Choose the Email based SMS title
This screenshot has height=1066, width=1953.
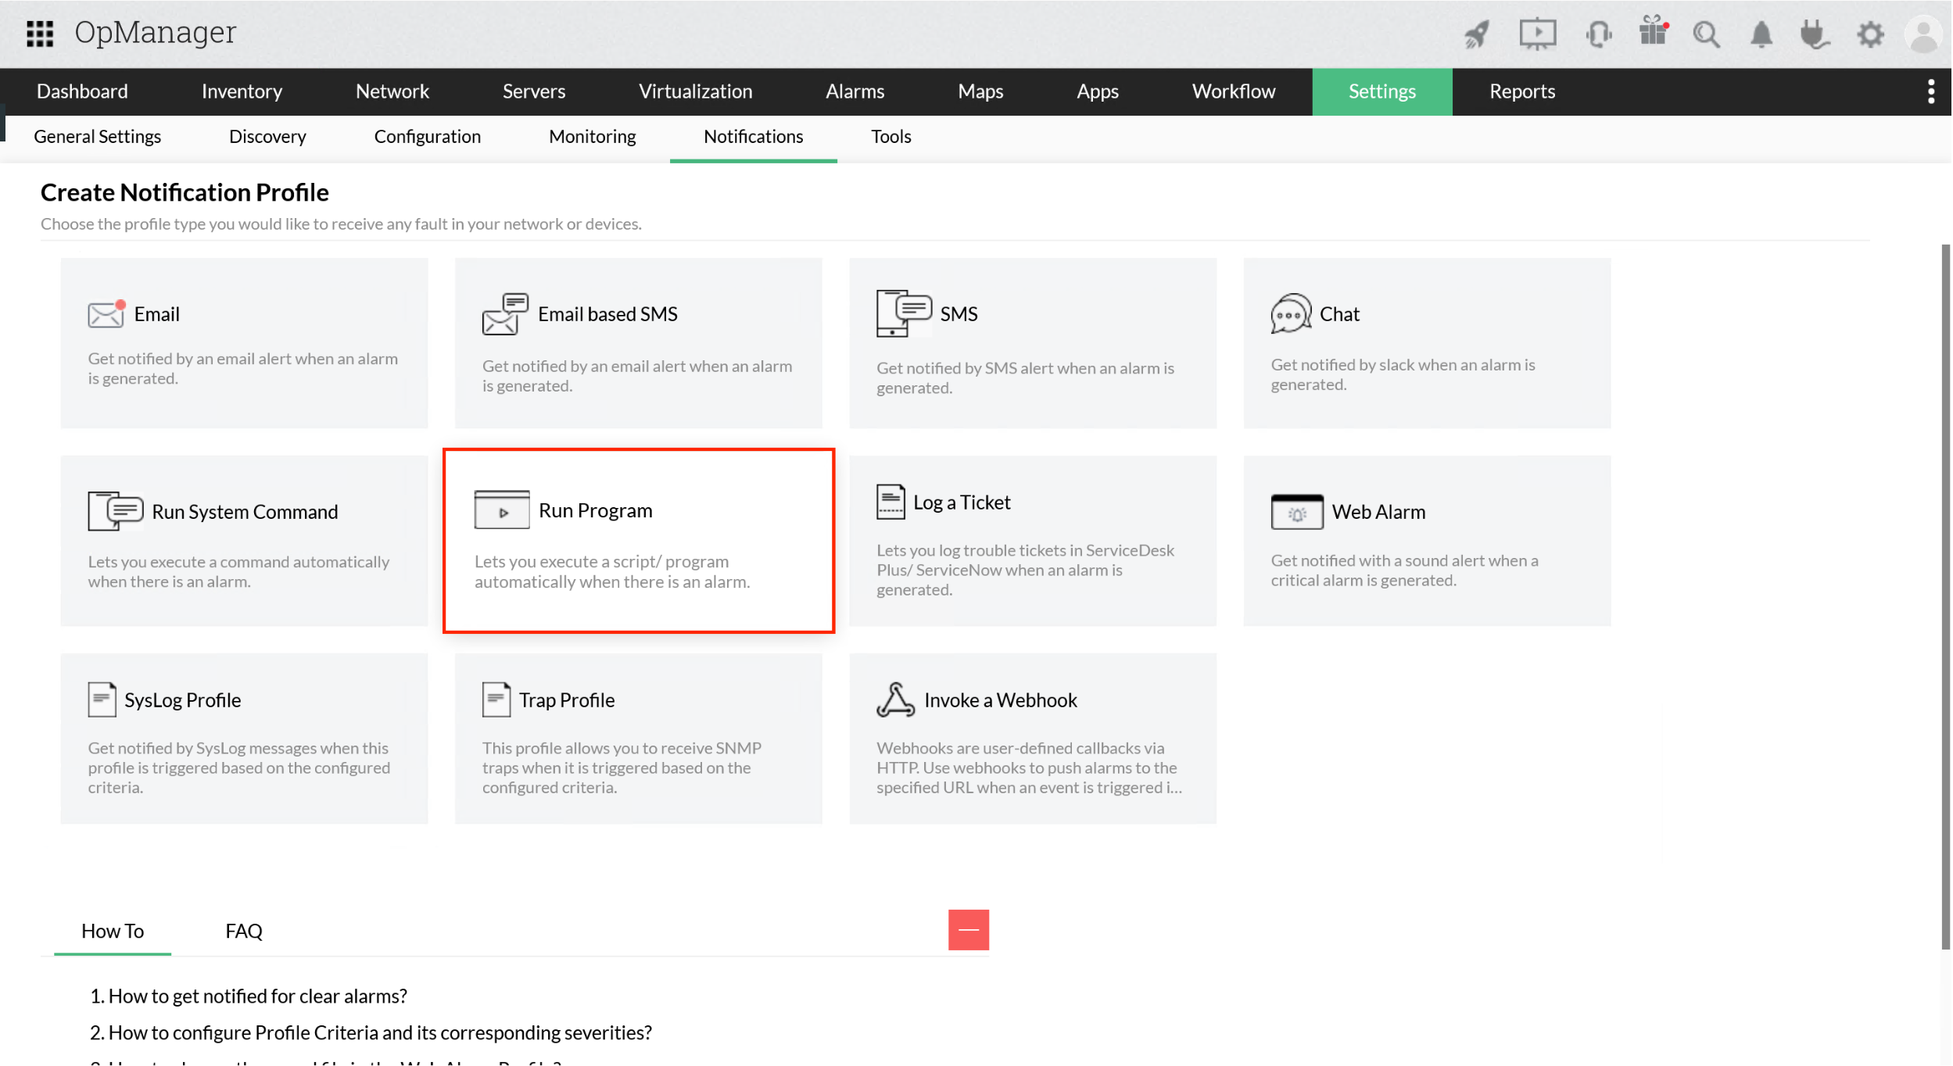(607, 314)
